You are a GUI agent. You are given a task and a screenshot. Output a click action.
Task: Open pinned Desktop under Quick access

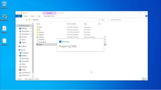24,28
